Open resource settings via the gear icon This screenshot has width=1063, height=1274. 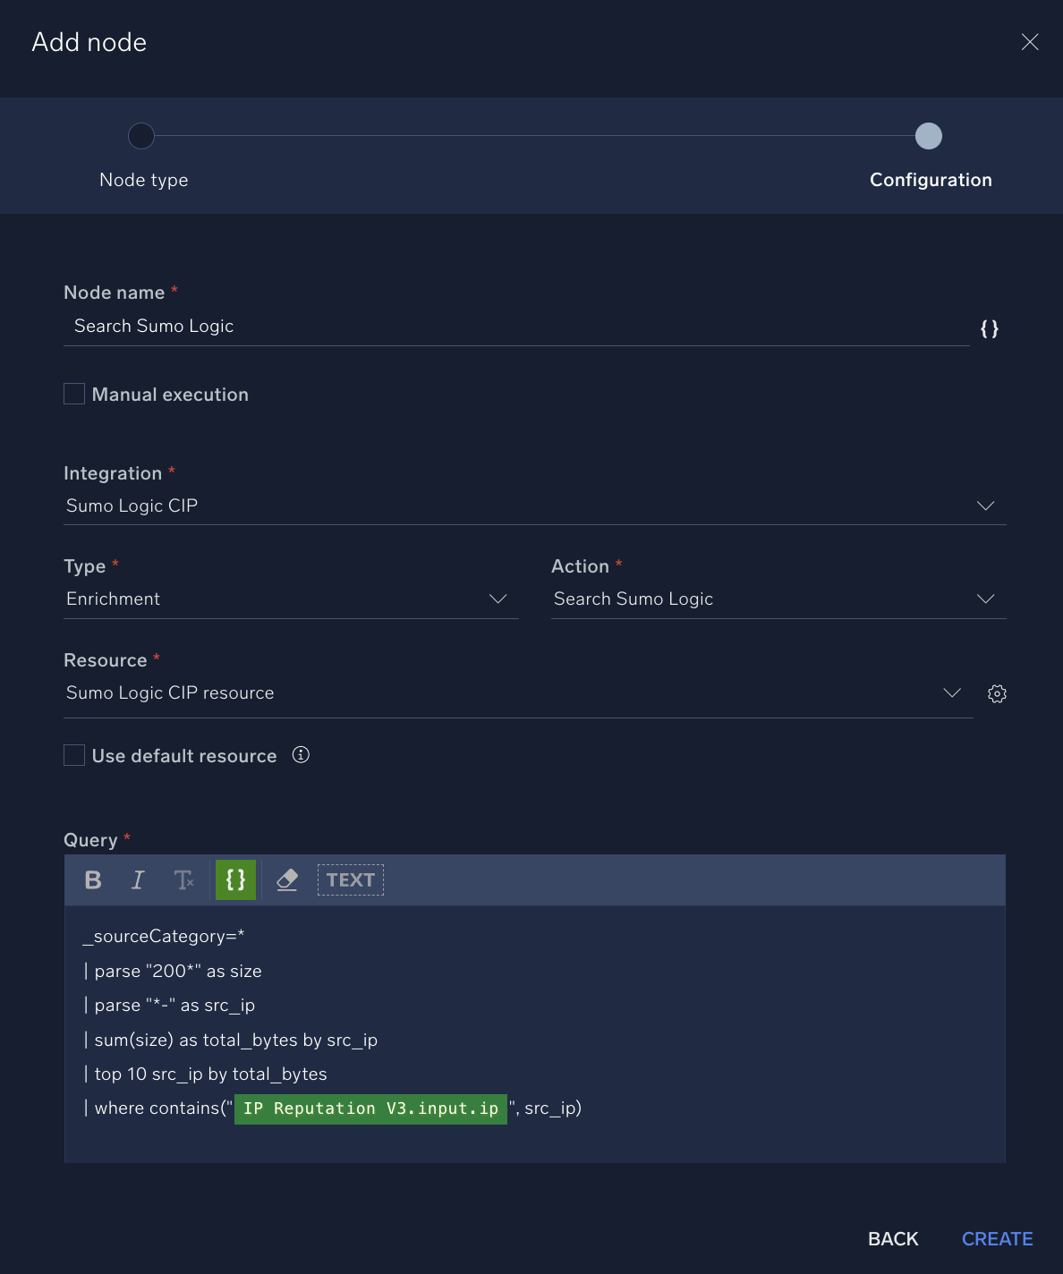(997, 693)
